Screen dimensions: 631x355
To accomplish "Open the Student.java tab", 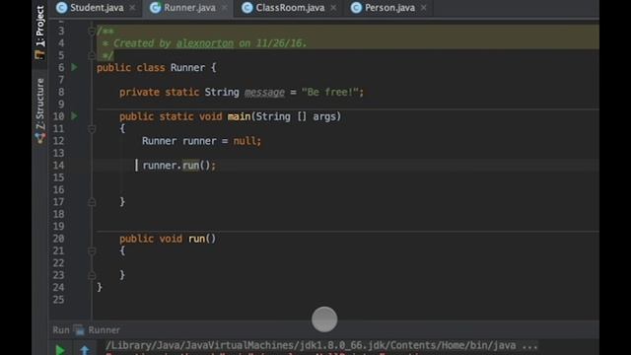I will (x=97, y=8).
